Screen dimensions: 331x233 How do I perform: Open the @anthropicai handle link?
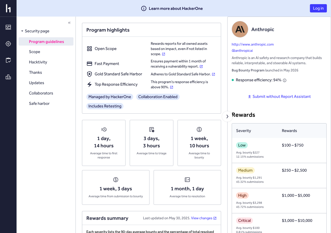[x=242, y=51]
